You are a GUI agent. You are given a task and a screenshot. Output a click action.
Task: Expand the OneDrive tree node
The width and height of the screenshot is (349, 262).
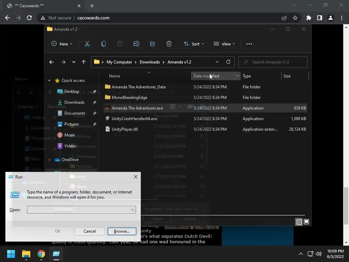click(x=49, y=160)
